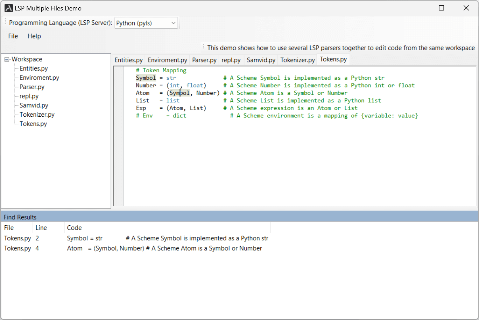Click the app logo in title bar
The width and height of the screenshot is (479, 320).
click(x=8, y=8)
